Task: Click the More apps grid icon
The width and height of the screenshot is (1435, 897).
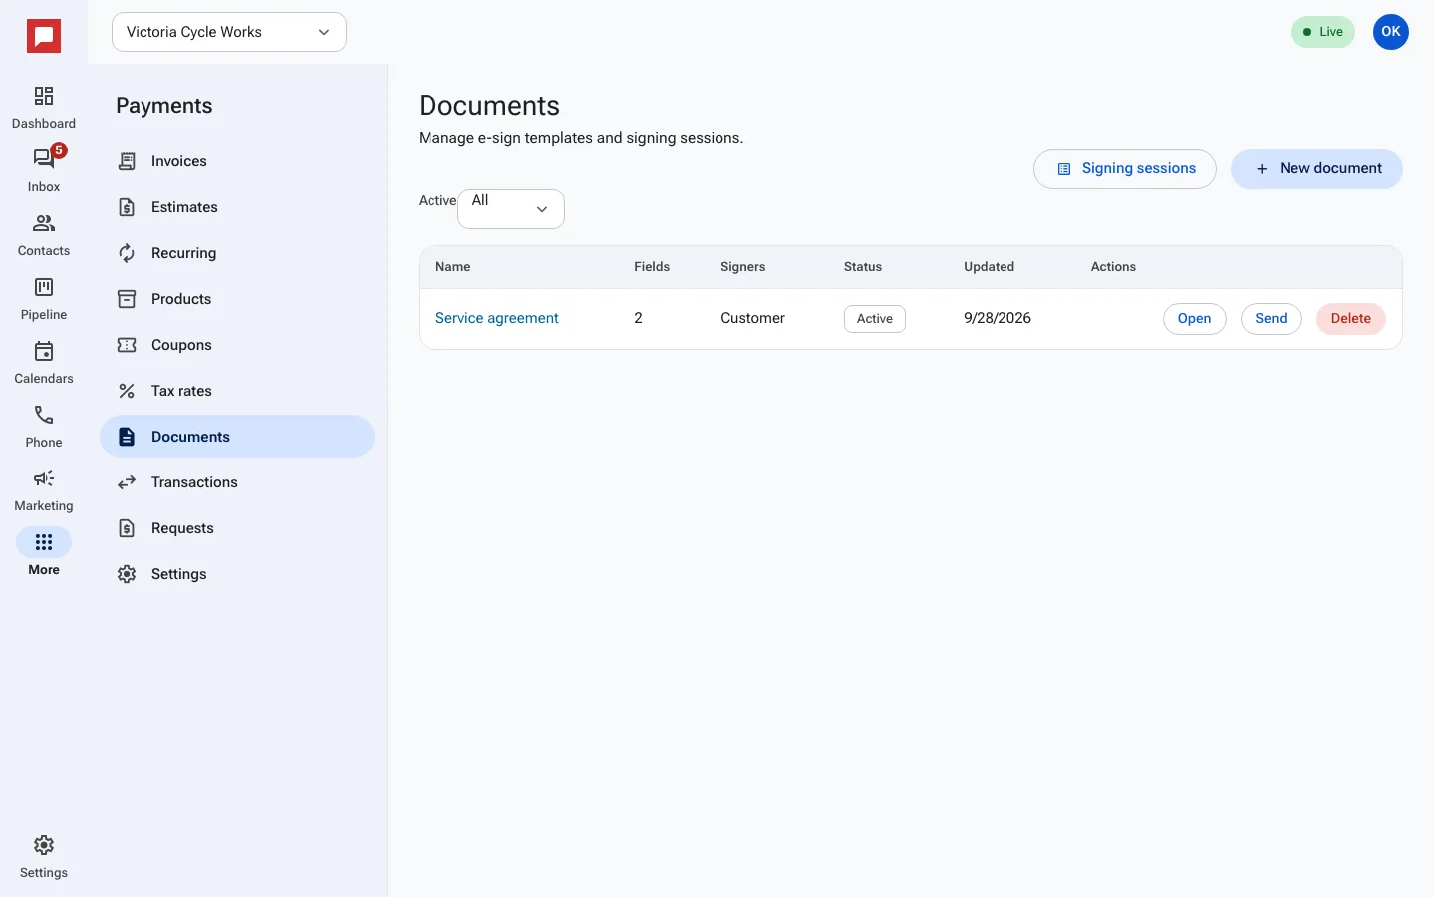Action: [44, 542]
